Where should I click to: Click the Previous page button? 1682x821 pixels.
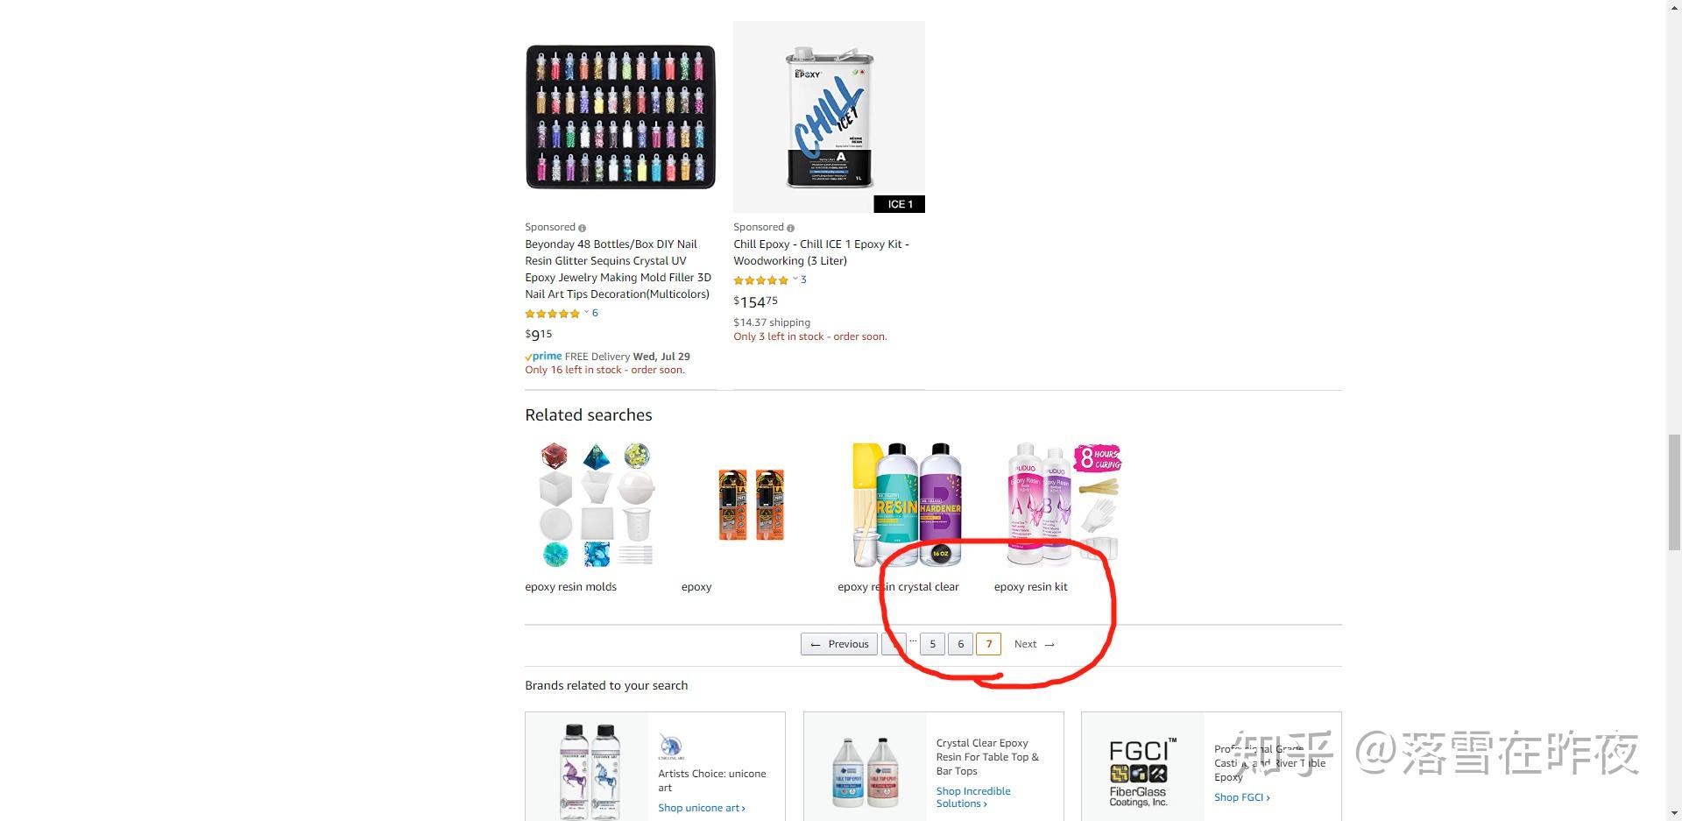click(x=839, y=644)
